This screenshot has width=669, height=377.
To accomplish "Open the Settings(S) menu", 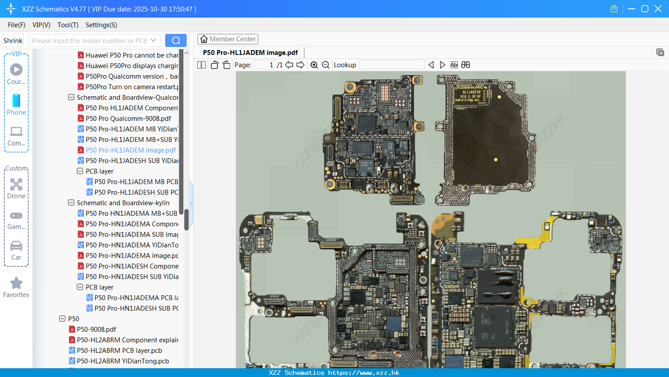I will pyautogui.click(x=101, y=25).
